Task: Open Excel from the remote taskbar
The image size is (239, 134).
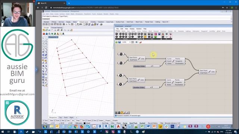Action: coord(142,127)
